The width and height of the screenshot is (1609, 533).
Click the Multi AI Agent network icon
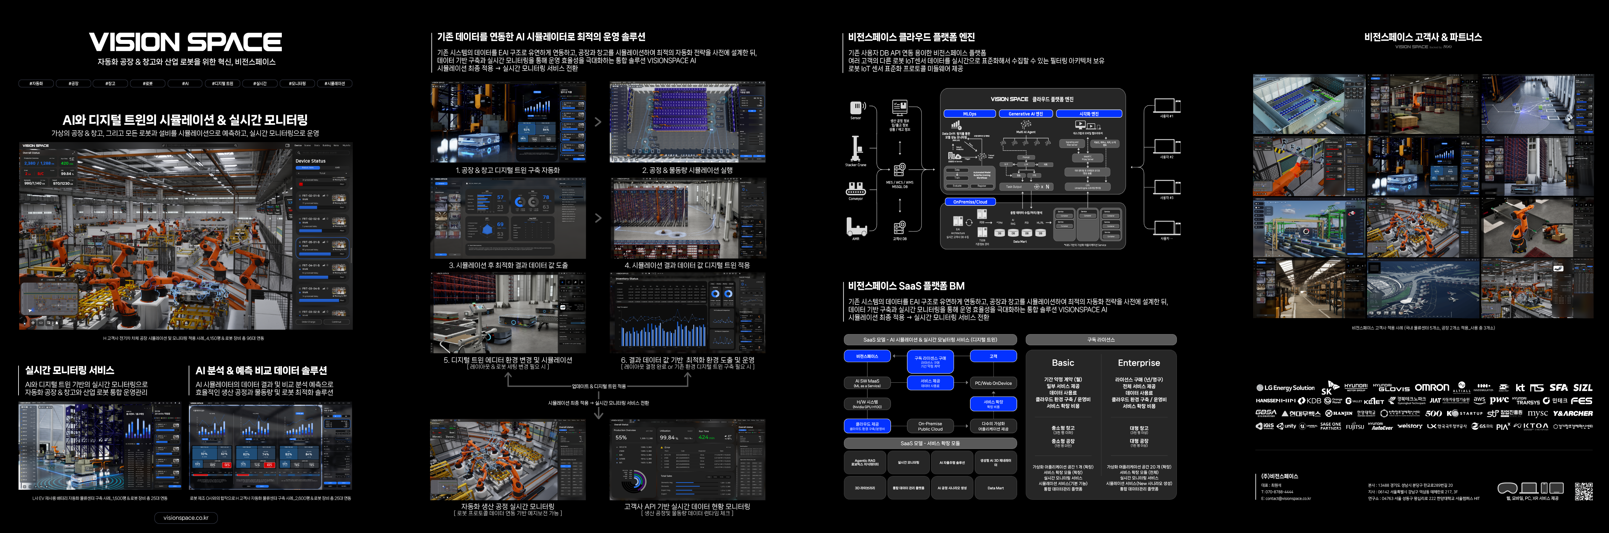pos(1026,125)
